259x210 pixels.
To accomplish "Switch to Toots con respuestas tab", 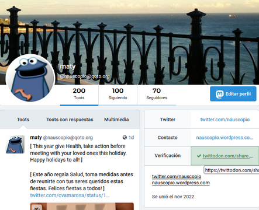I will (x=70, y=120).
